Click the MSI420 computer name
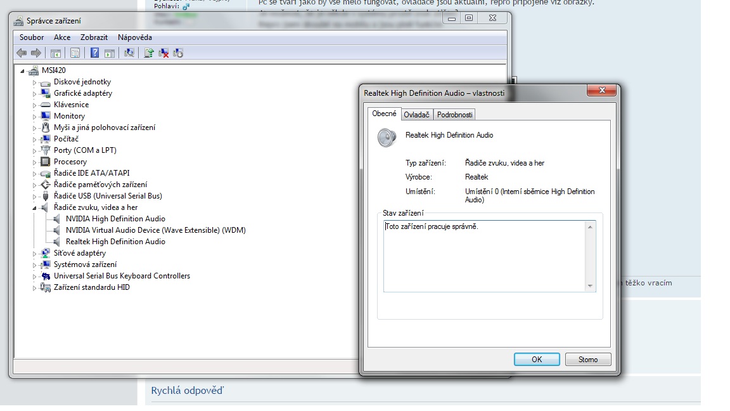730x411 pixels. [x=53, y=70]
